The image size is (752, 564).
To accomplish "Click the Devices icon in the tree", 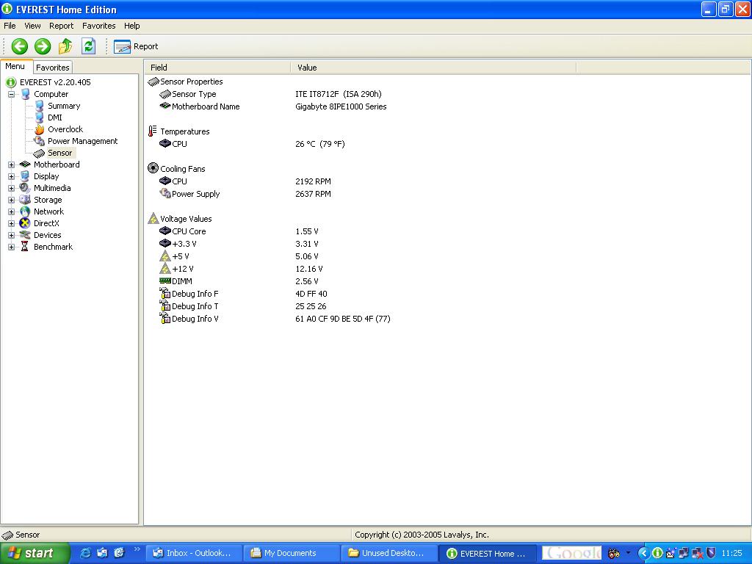I will pos(25,235).
